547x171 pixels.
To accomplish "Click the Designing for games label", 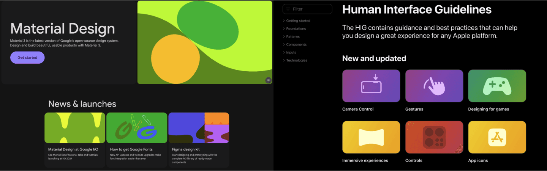I will (x=489, y=109).
